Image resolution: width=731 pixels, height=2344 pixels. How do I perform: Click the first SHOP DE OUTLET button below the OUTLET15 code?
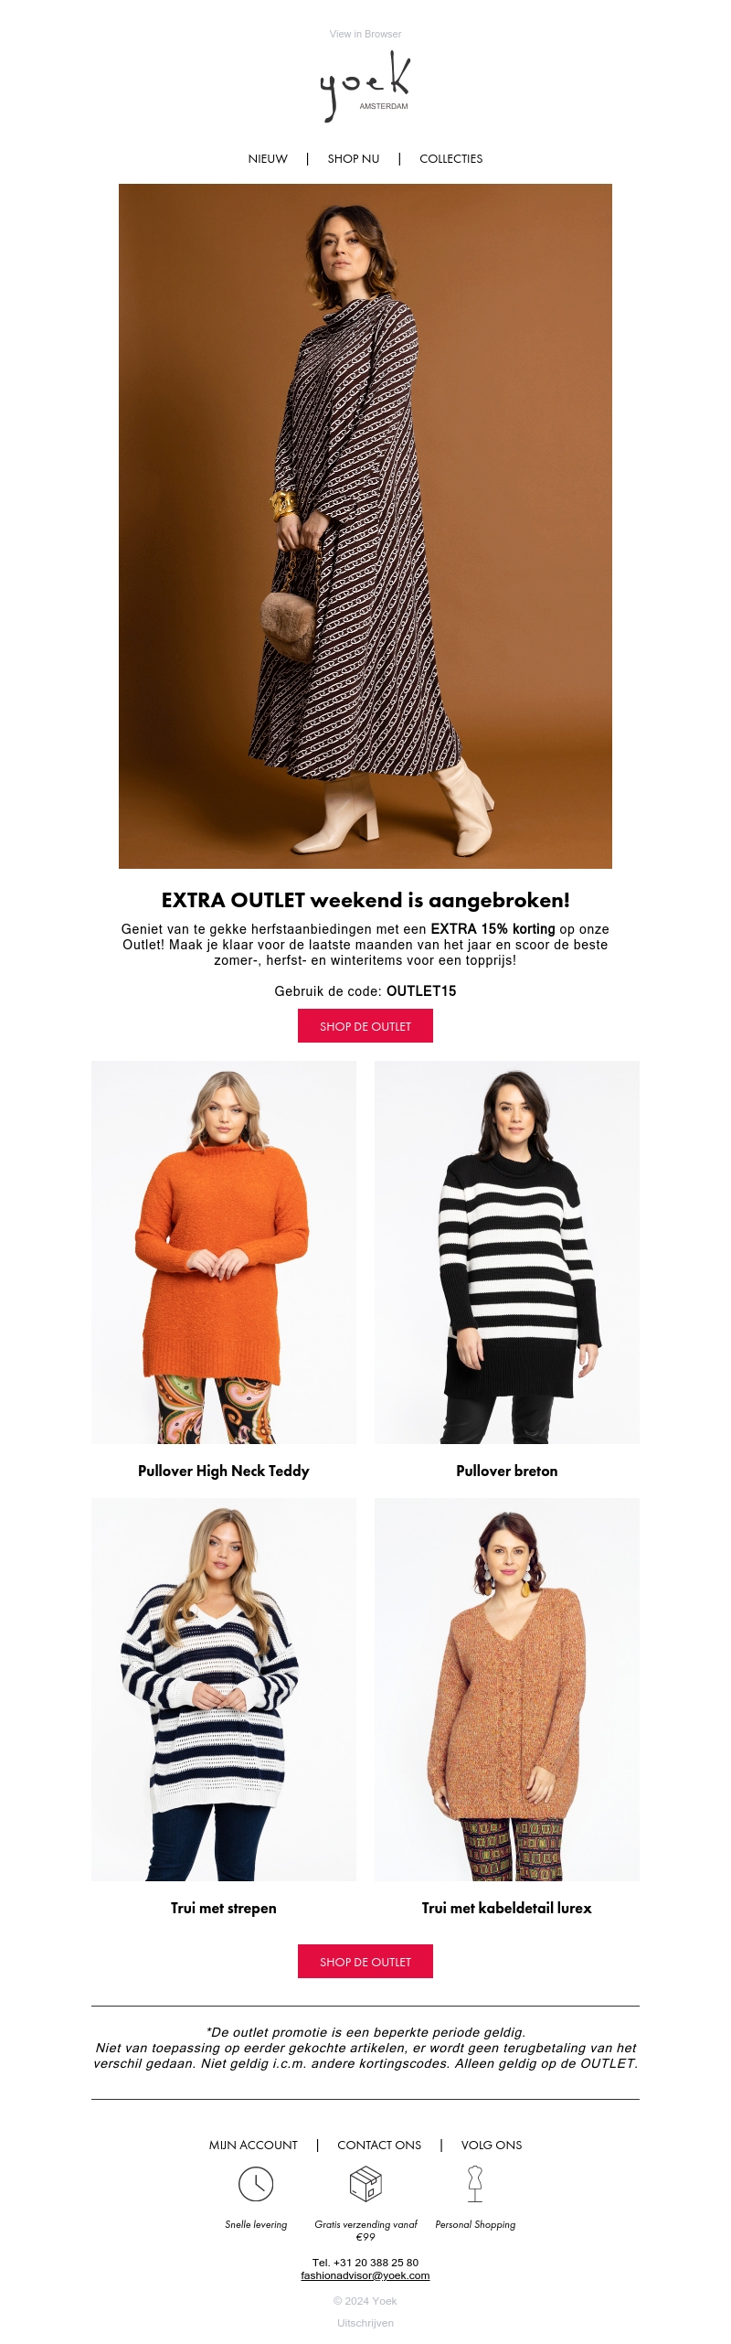click(365, 1026)
